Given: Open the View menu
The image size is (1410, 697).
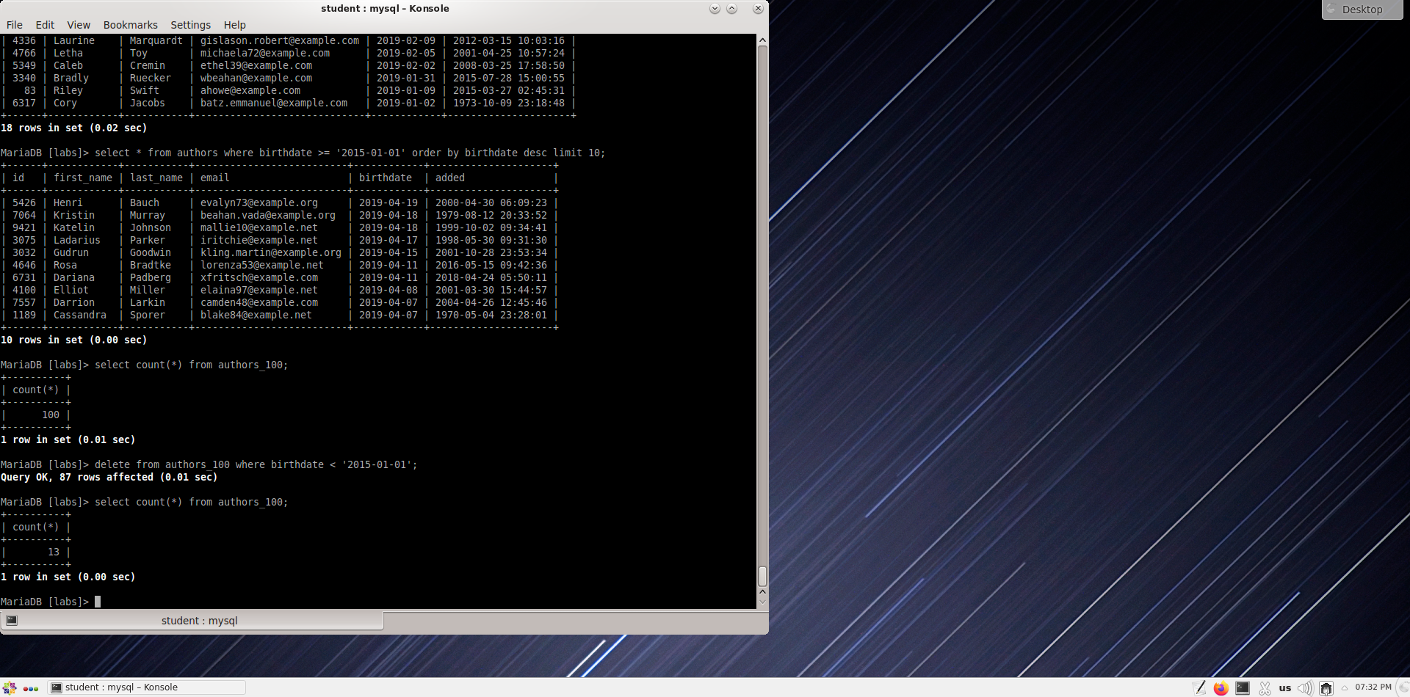Looking at the screenshot, I should [79, 25].
